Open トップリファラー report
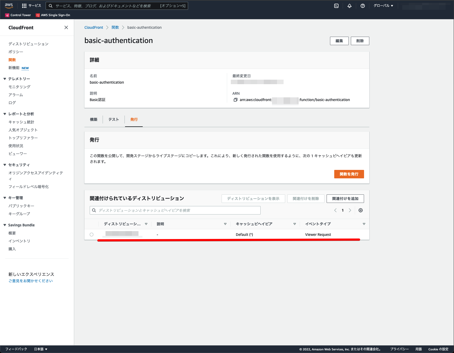This screenshot has width=454, height=353. tap(23, 138)
